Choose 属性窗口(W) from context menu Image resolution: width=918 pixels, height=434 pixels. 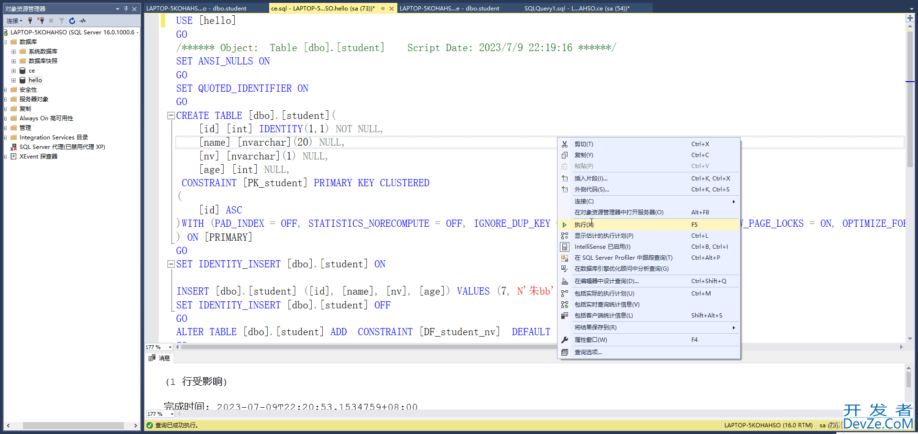(x=649, y=340)
